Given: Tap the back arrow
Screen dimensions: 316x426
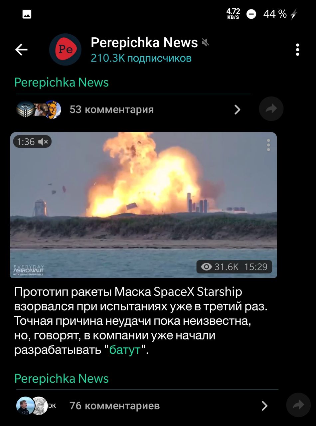Looking at the screenshot, I should [21, 50].
